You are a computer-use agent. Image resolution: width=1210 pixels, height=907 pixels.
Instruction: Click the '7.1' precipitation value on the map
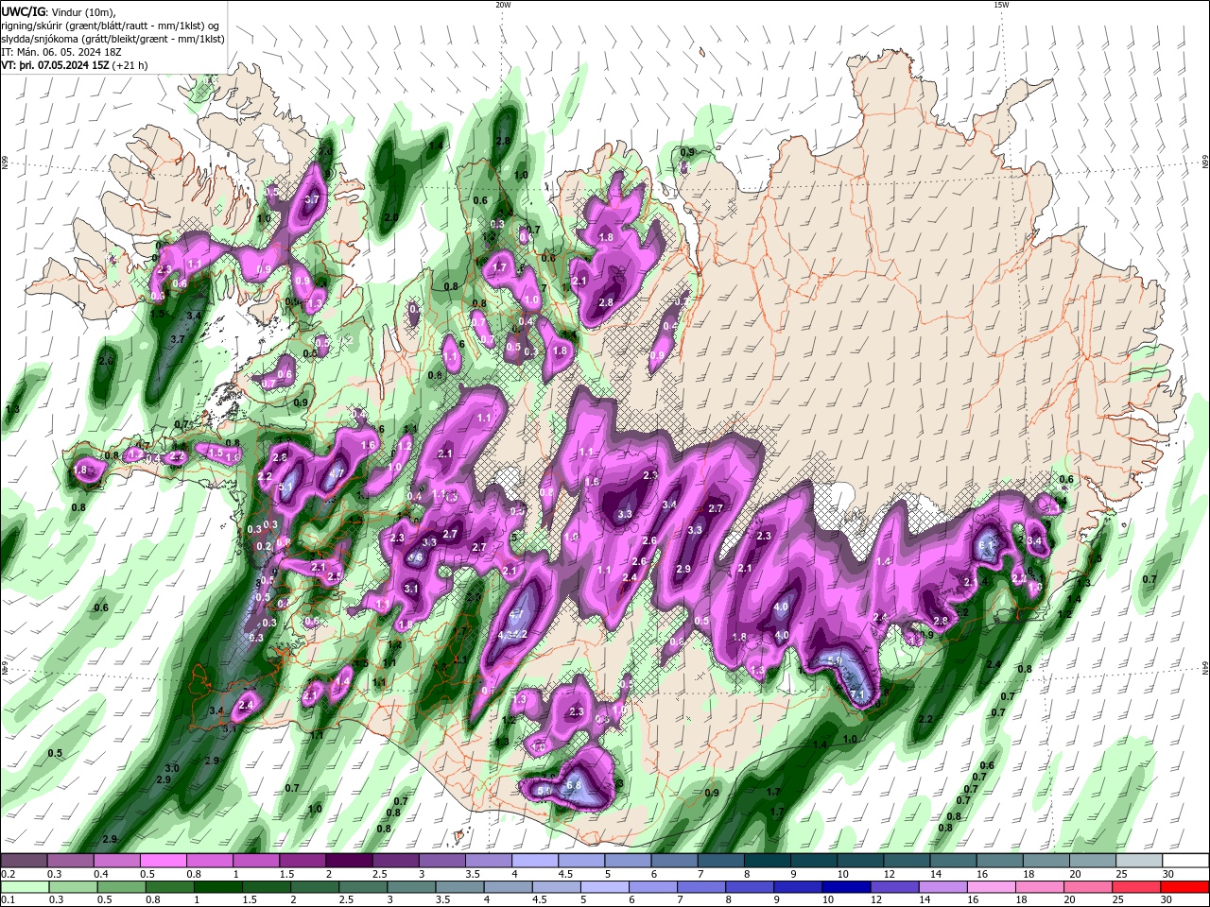click(x=858, y=695)
